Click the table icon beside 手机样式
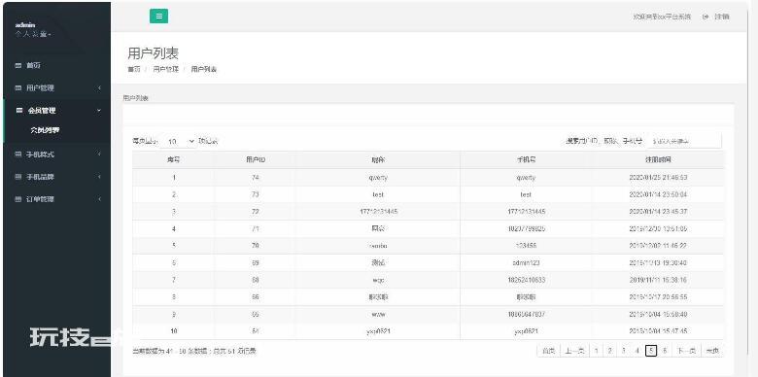This screenshot has height=377, width=758. (18, 154)
